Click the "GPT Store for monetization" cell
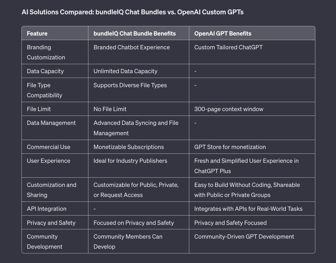336x263 pixels. pos(230,147)
